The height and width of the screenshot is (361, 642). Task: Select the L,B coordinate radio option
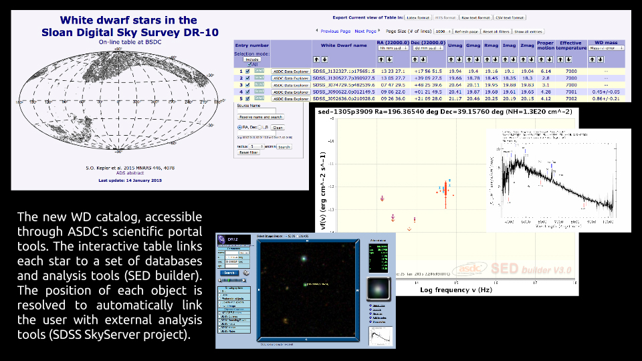(x=259, y=127)
